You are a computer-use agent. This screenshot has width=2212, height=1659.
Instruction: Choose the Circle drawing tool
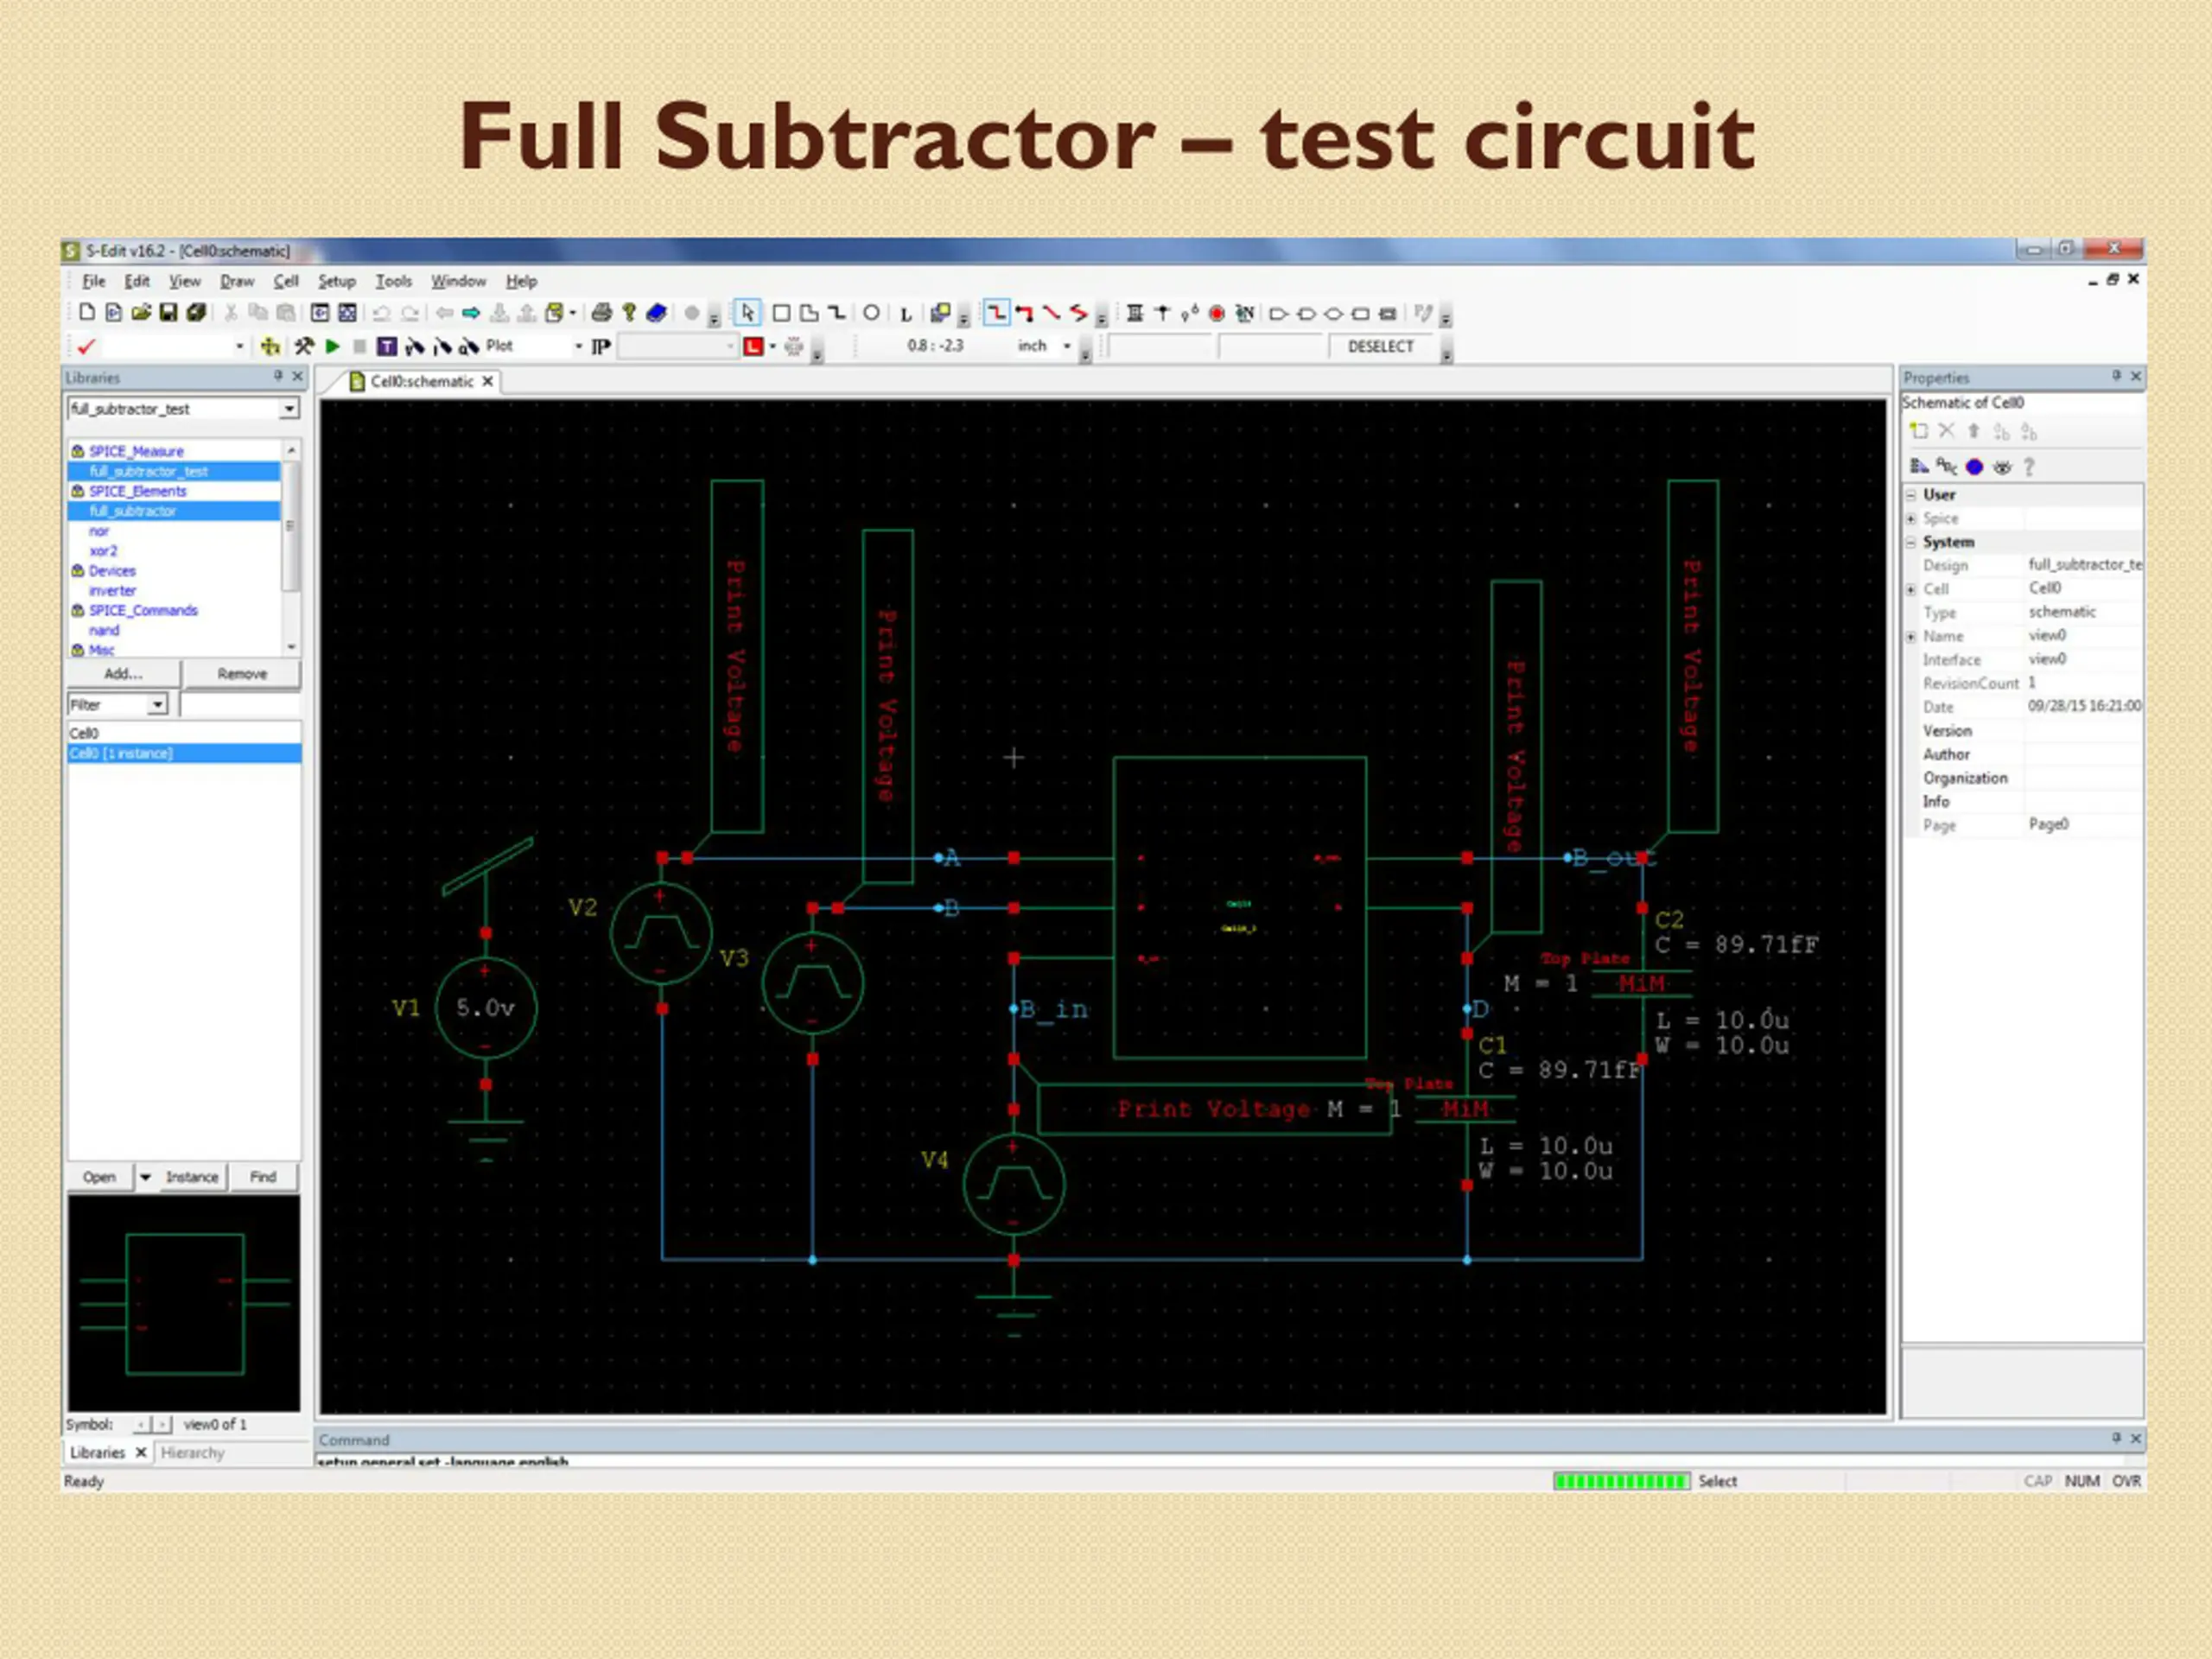click(871, 313)
